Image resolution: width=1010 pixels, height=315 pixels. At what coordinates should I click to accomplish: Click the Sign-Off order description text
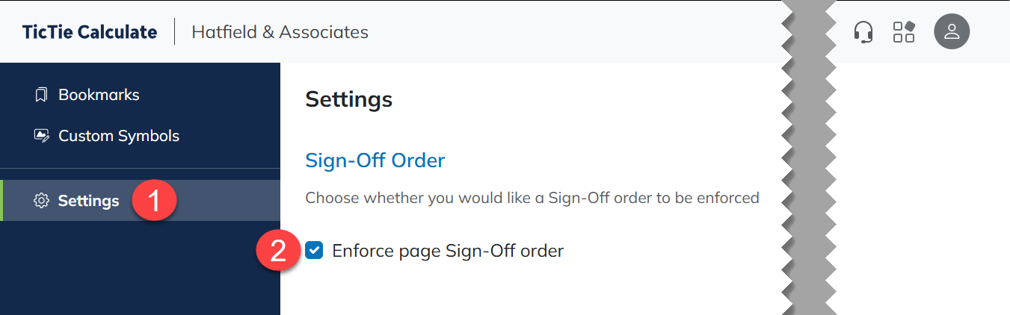pyautogui.click(x=532, y=199)
